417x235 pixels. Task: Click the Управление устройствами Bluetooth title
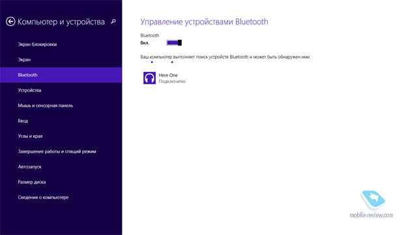click(x=204, y=22)
